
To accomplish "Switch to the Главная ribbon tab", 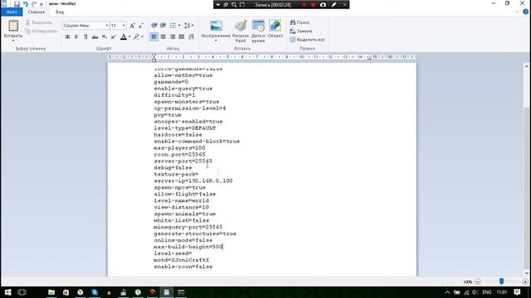I will click(37, 12).
